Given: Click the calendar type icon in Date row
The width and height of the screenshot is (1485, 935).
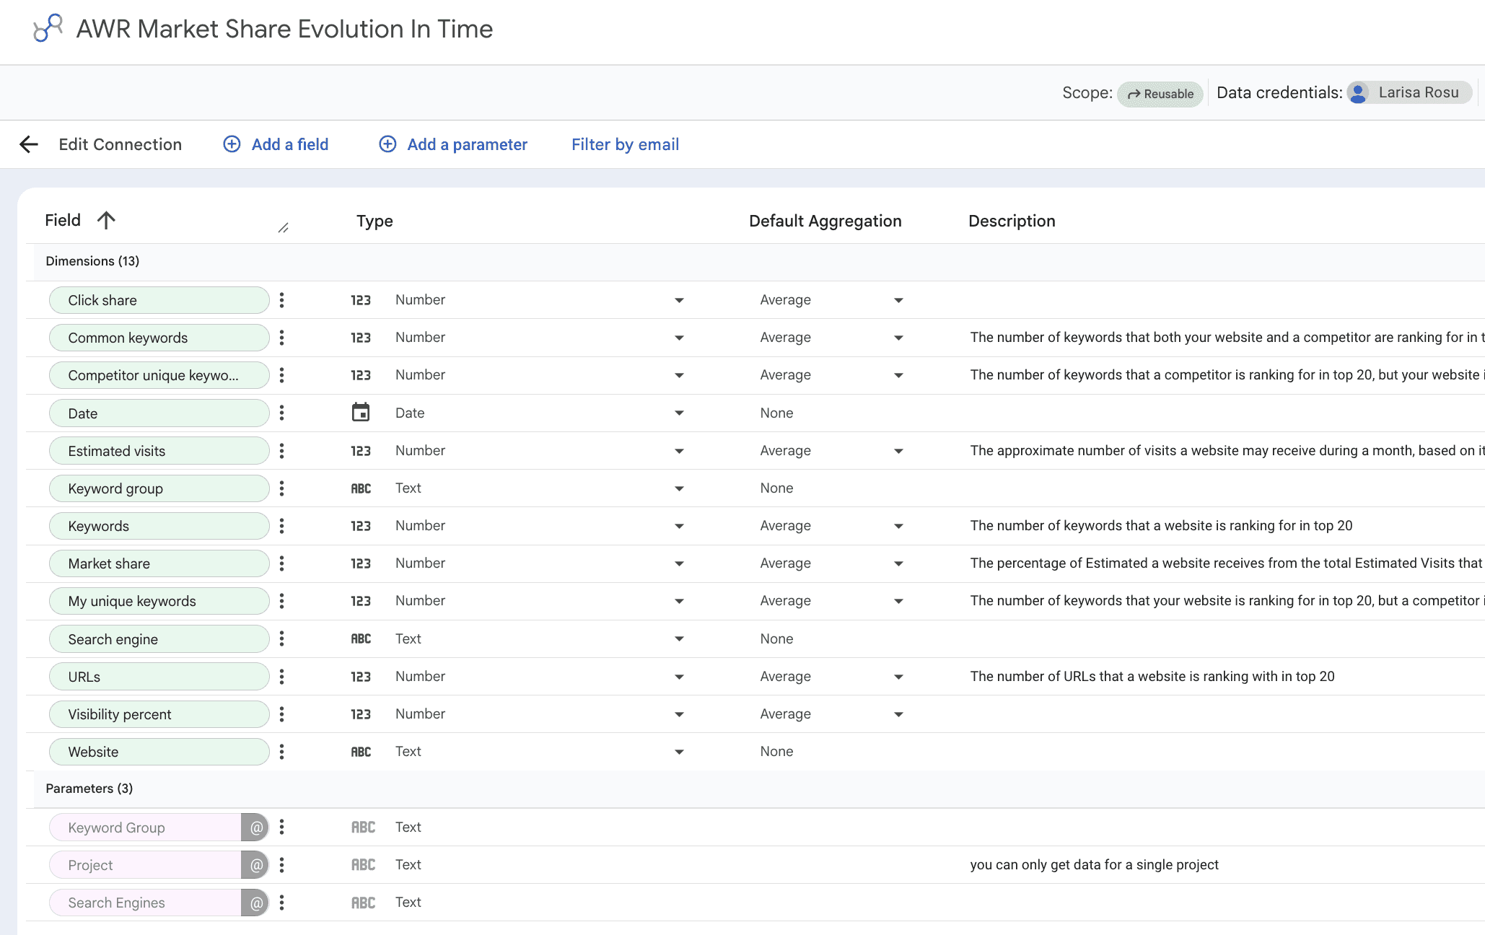Looking at the screenshot, I should click(361, 413).
